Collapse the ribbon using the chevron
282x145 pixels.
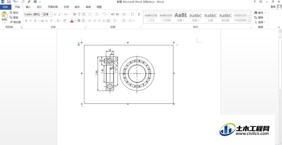pyautogui.click(x=279, y=27)
